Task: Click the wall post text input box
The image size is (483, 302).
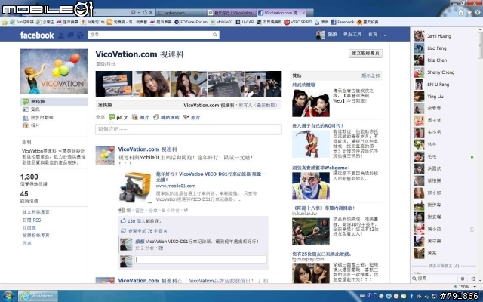Action: tap(189, 129)
